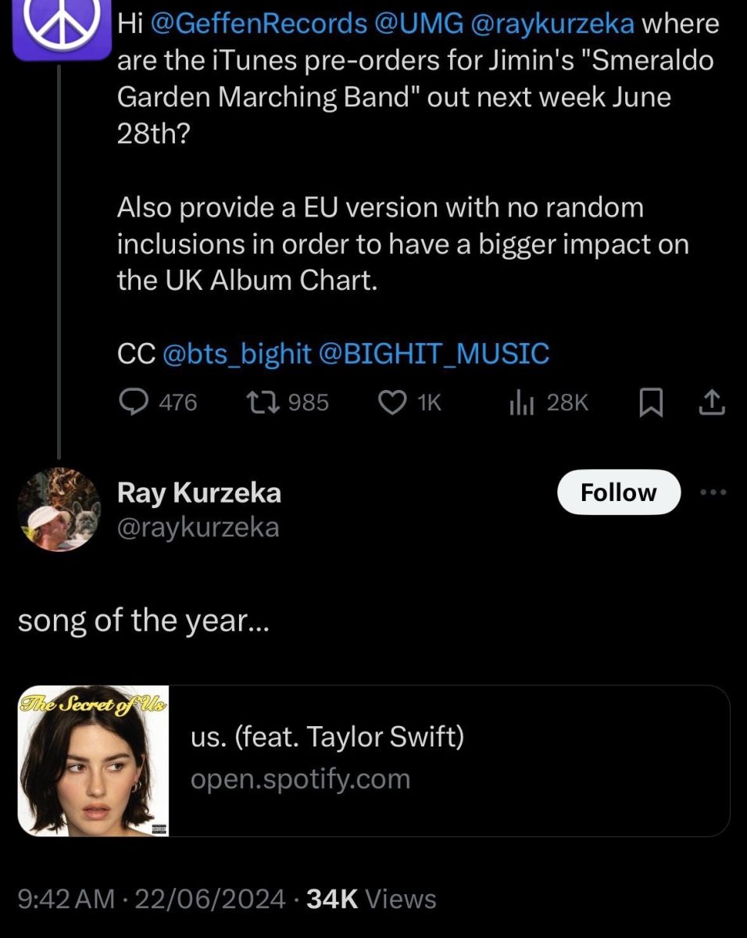Bookmark the tweet
The height and width of the screenshot is (938, 747).
650,403
